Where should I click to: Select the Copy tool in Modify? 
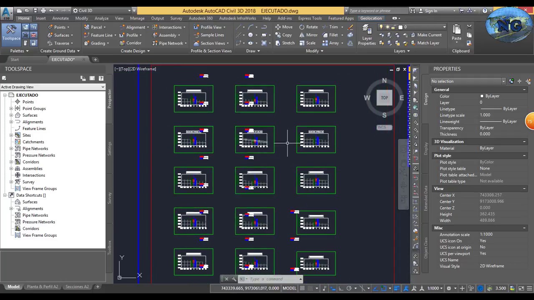coord(283,35)
